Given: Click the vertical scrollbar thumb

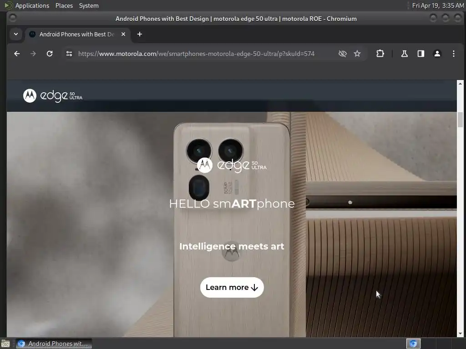Looking at the screenshot, I should point(460,120).
